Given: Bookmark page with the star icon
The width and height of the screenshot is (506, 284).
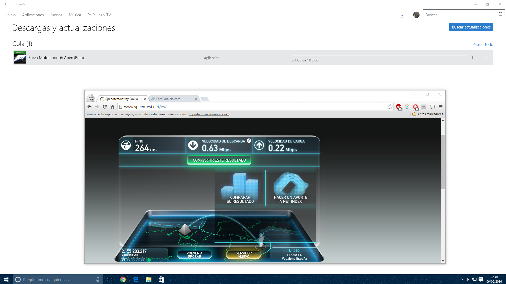Looking at the screenshot, I should tap(390, 107).
